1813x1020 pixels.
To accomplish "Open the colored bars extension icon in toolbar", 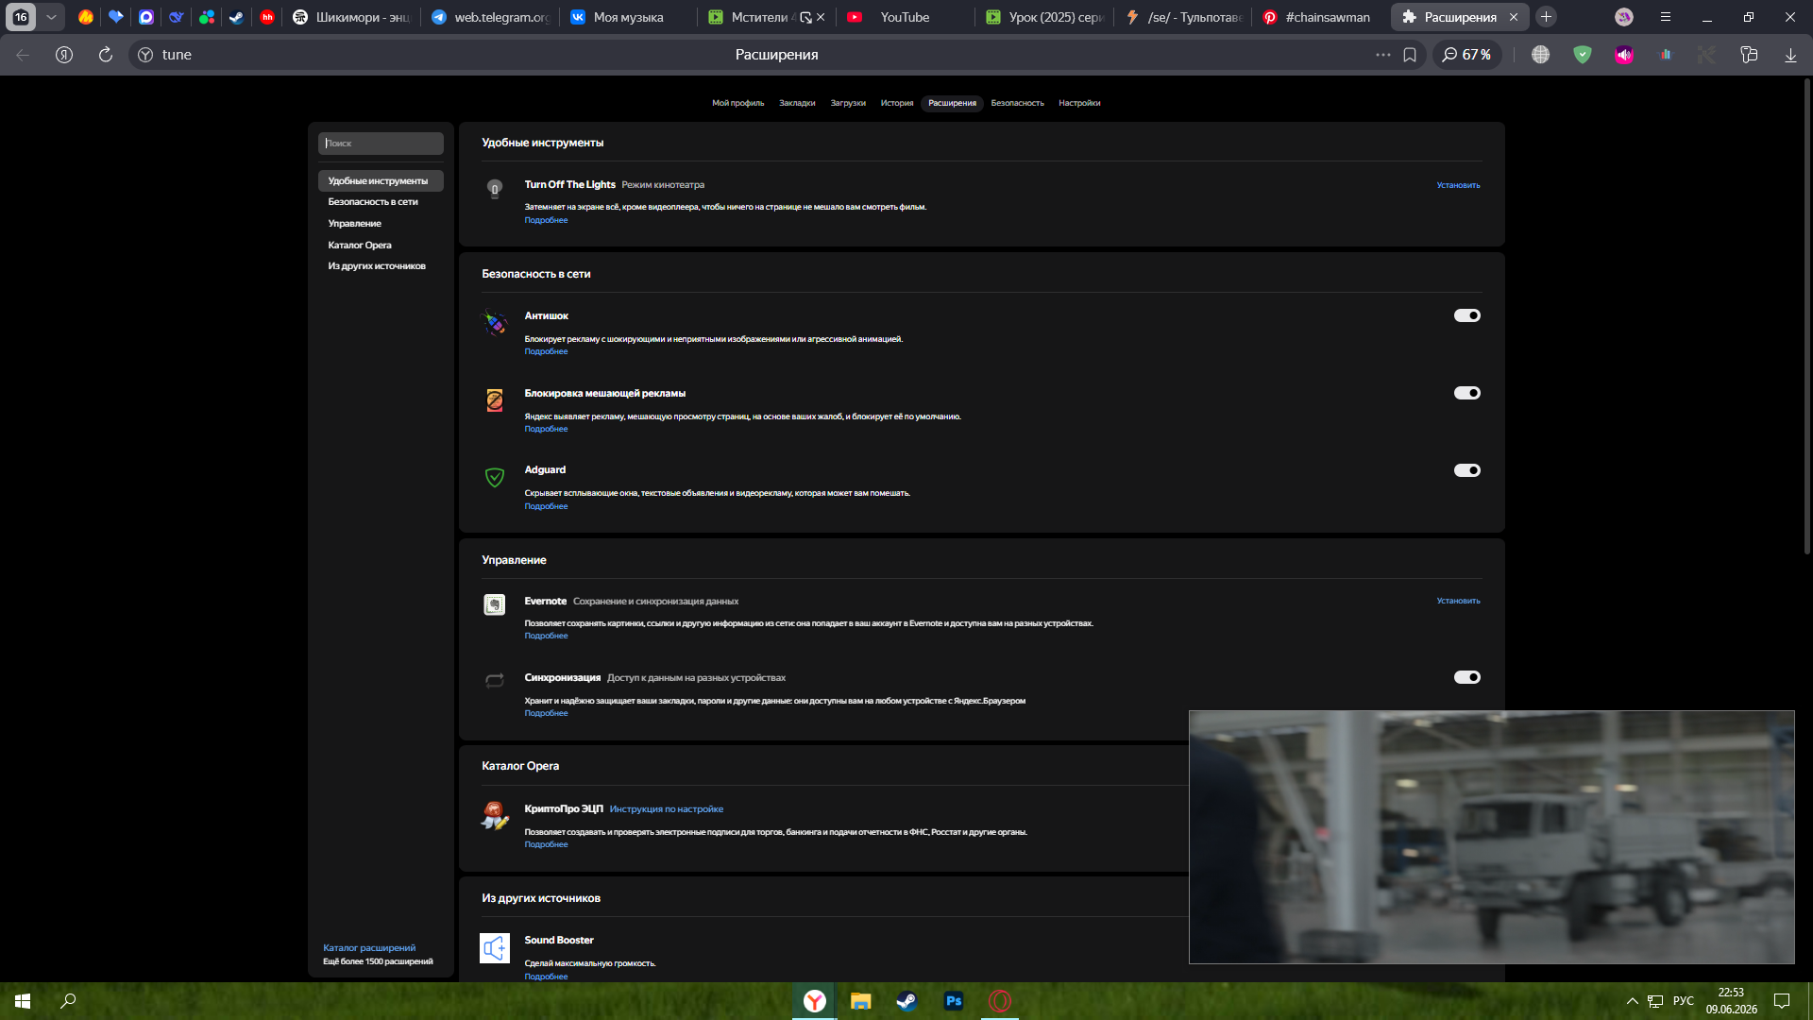I will (1666, 55).
